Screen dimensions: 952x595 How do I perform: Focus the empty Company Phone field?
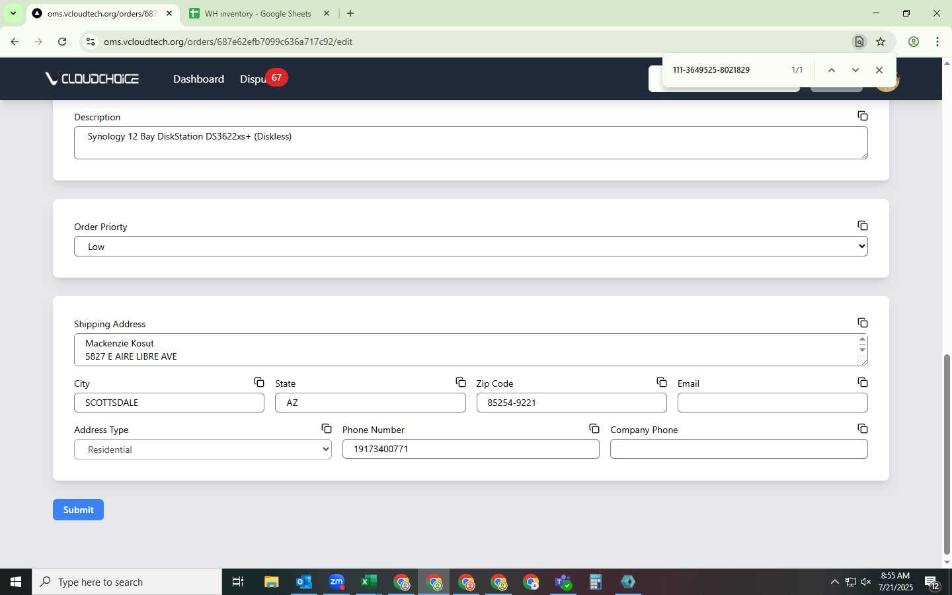point(738,449)
